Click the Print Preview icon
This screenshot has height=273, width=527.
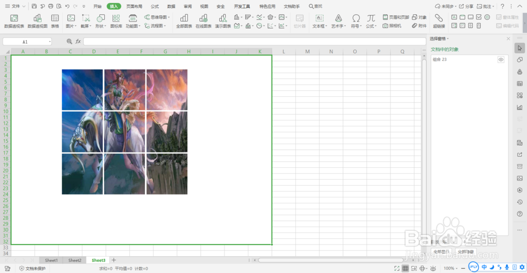click(59, 6)
